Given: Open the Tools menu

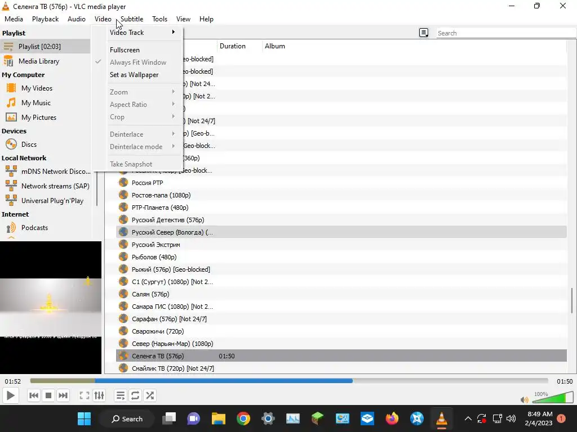Looking at the screenshot, I should click(159, 19).
